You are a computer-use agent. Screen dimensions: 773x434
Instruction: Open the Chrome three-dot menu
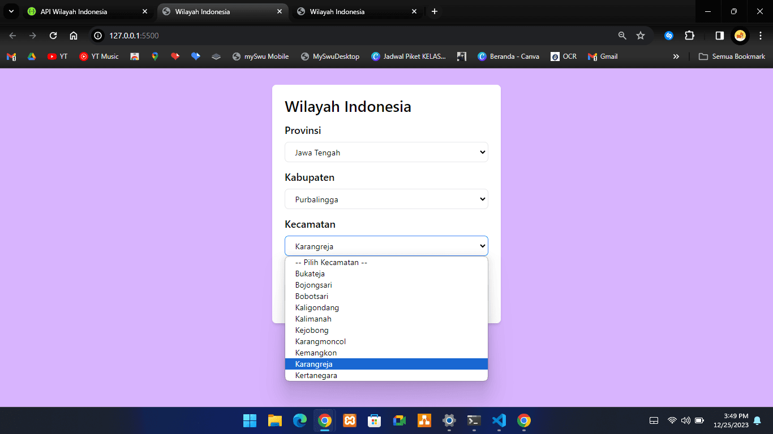[x=760, y=35]
